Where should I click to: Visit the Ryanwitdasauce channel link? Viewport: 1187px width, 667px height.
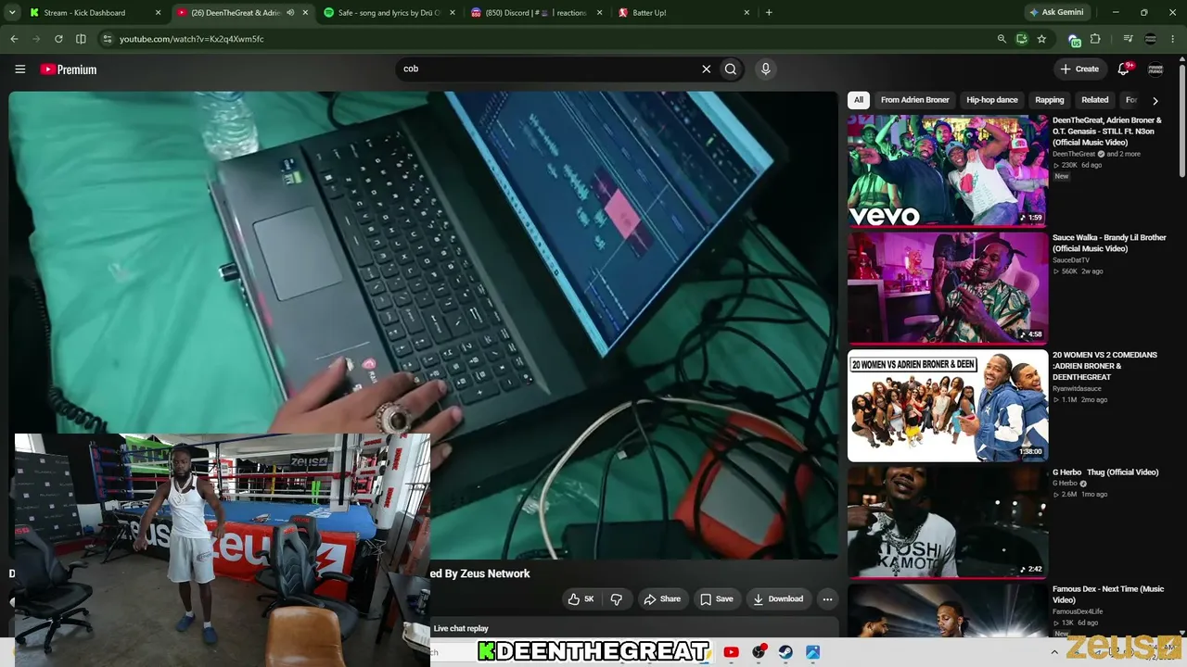(1077, 389)
